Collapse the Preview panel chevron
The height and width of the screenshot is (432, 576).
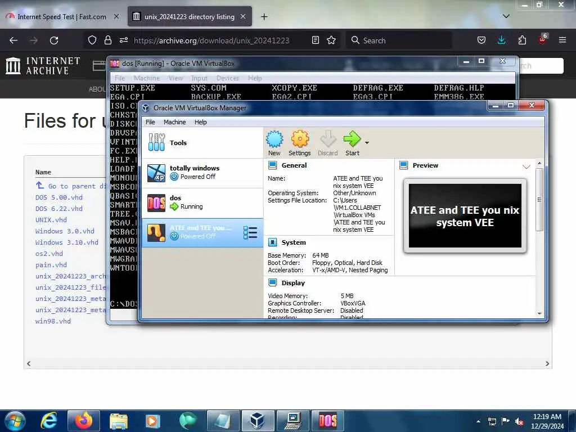(526, 166)
